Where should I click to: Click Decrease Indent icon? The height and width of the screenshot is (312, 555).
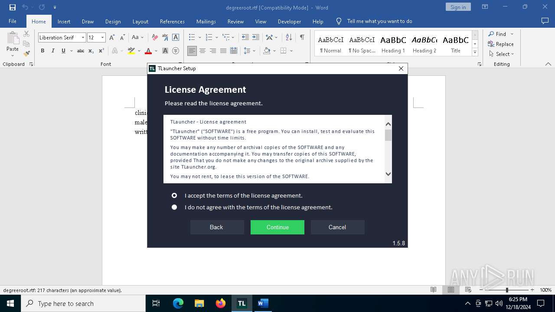click(x=245, y=38)
